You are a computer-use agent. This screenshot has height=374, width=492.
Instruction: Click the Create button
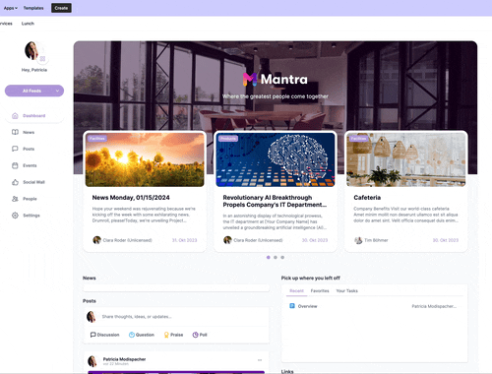[61, 8]
